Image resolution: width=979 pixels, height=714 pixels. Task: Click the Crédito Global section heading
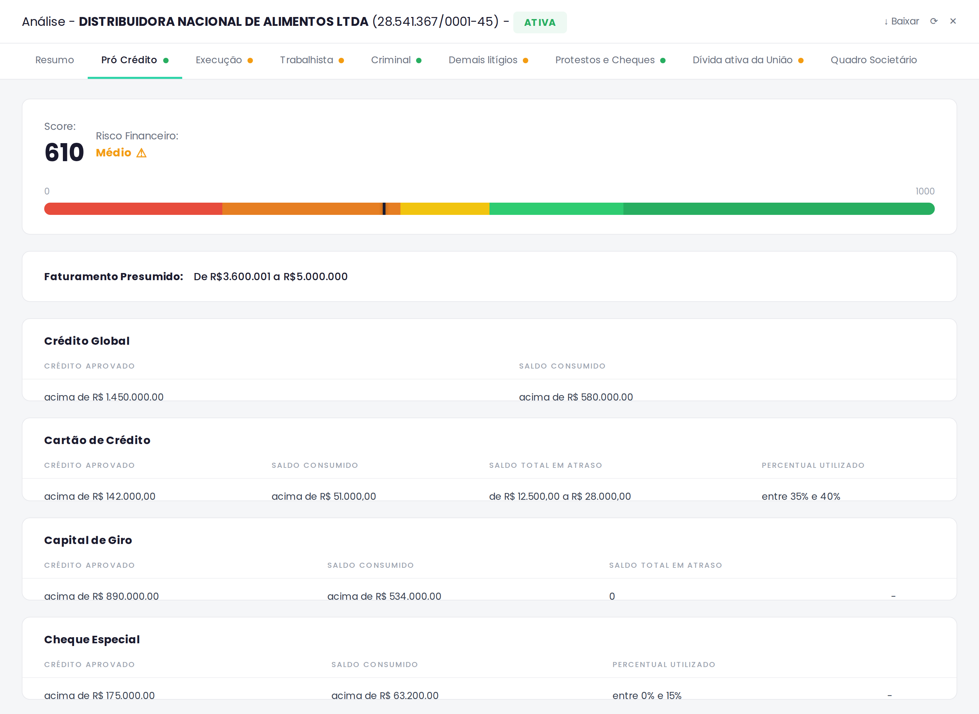(87, 341)
